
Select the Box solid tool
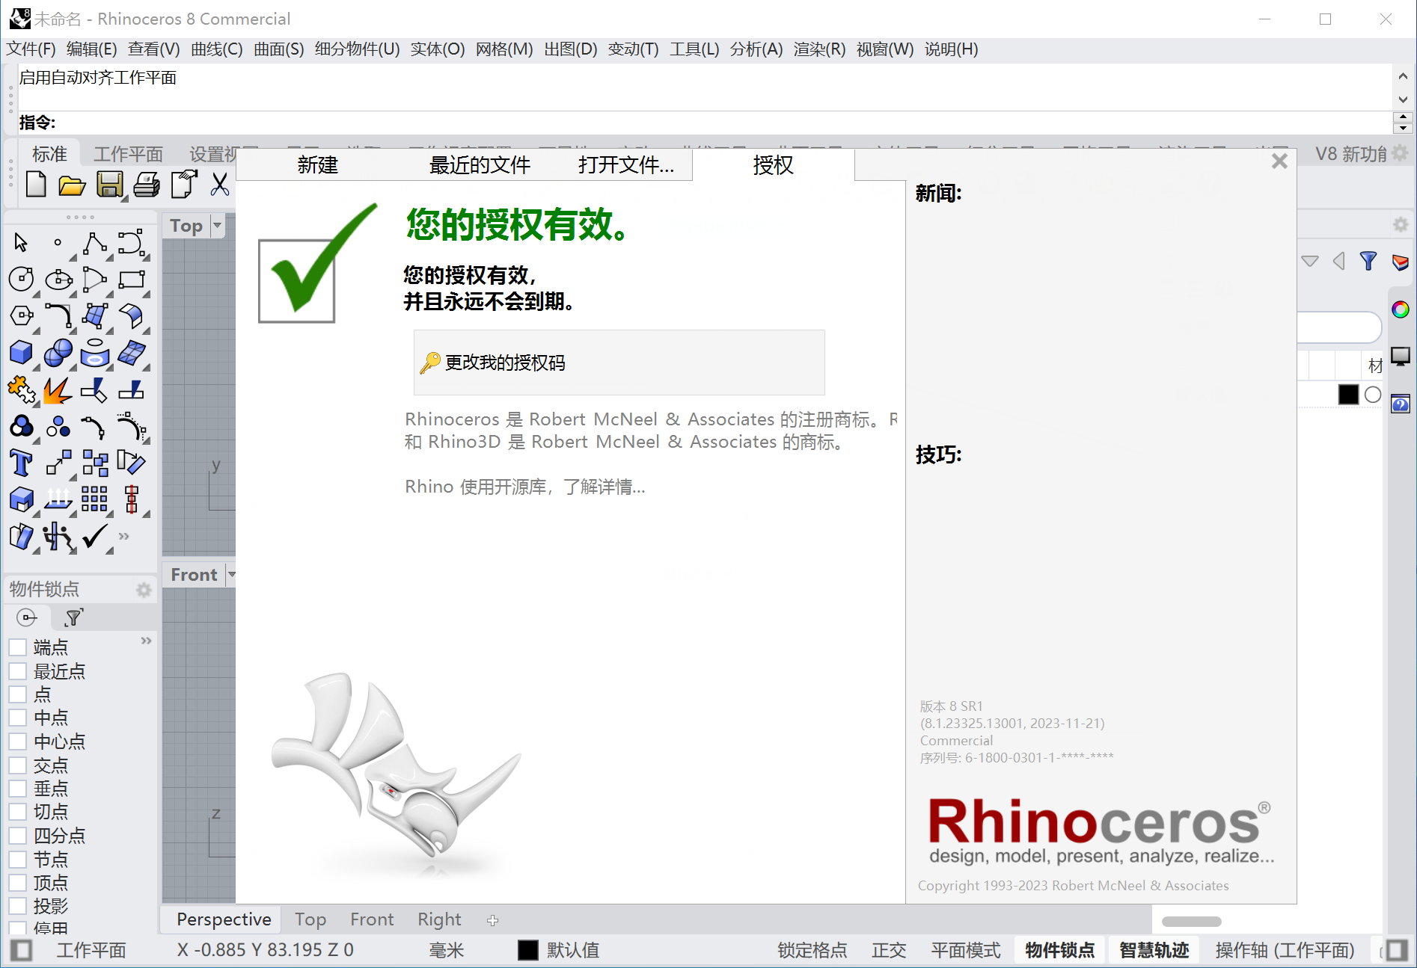pyautogui.click(x=21, y=352)
